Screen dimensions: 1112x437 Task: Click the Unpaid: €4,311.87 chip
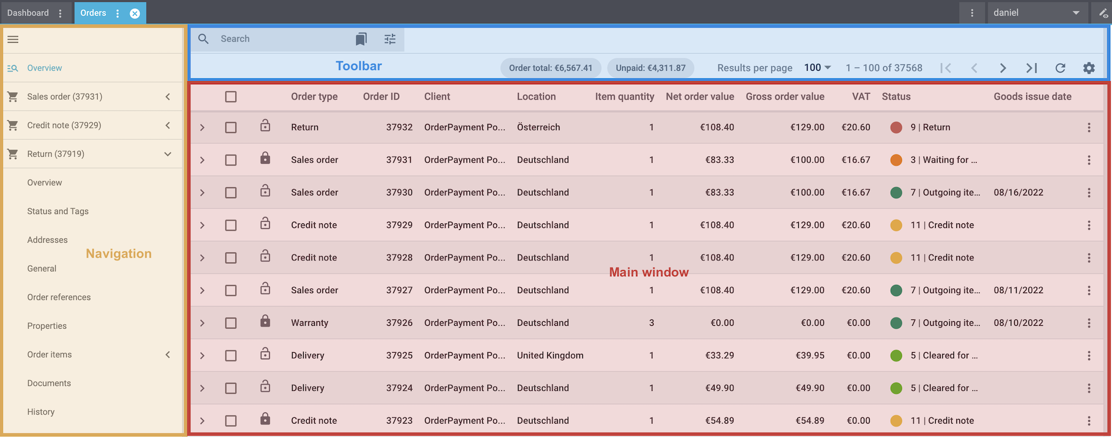(650, 68)
